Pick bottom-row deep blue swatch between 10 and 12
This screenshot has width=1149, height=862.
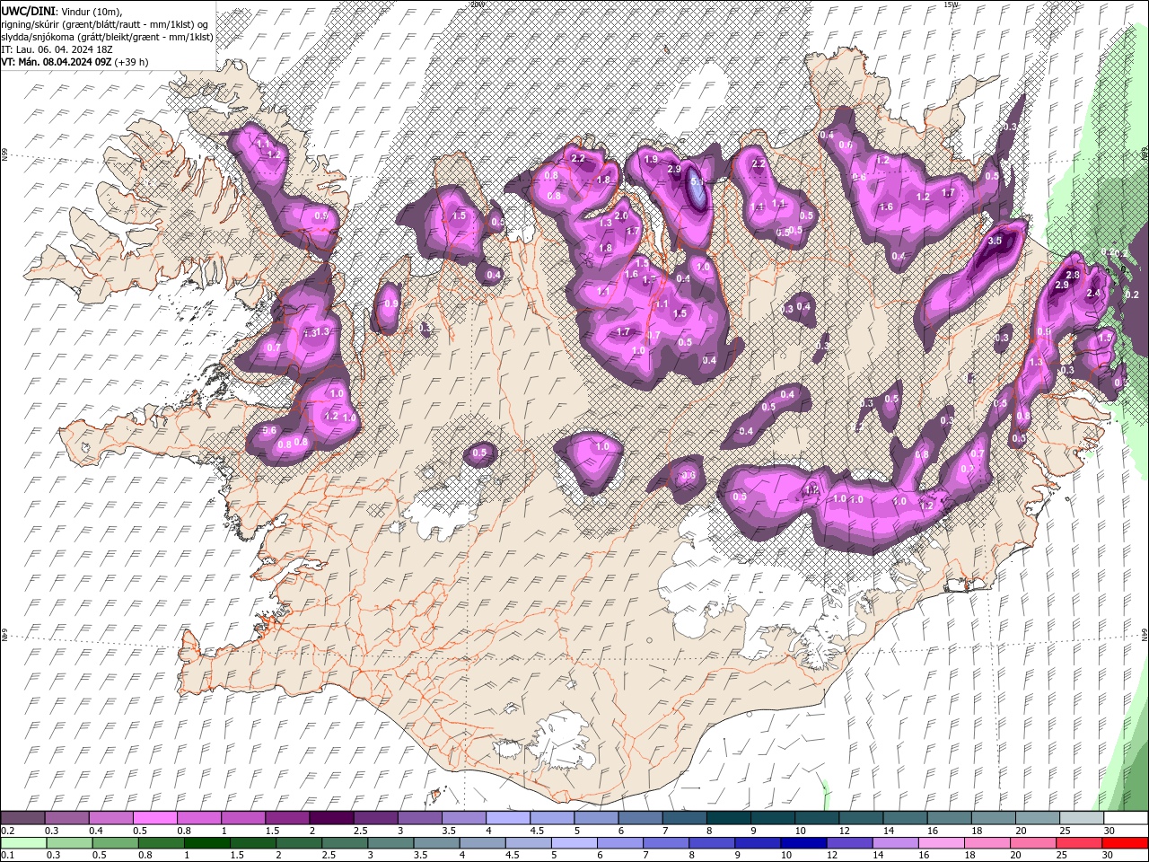[803, 843]
